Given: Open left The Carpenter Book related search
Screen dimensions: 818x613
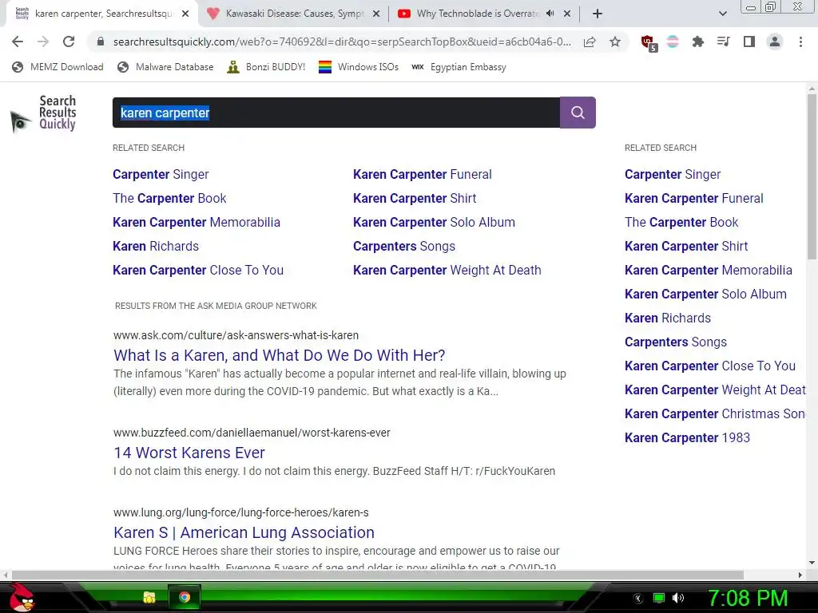Looking at the screenshot, I should [x=169, y=198].
